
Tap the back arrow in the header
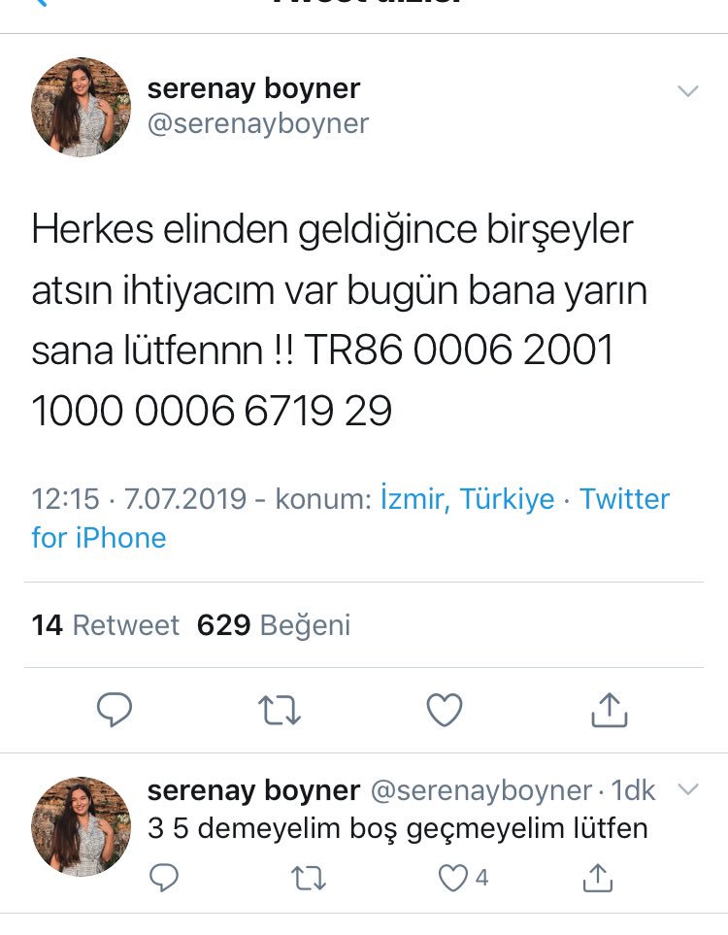(41, 2)
